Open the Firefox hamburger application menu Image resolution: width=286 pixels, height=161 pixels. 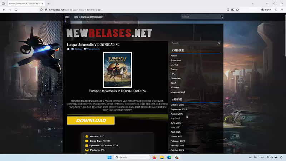282,10
